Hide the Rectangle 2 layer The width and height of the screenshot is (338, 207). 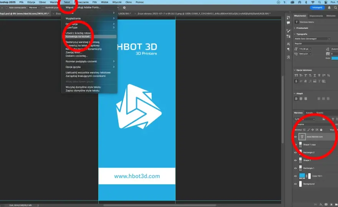[x=295, y=152]
